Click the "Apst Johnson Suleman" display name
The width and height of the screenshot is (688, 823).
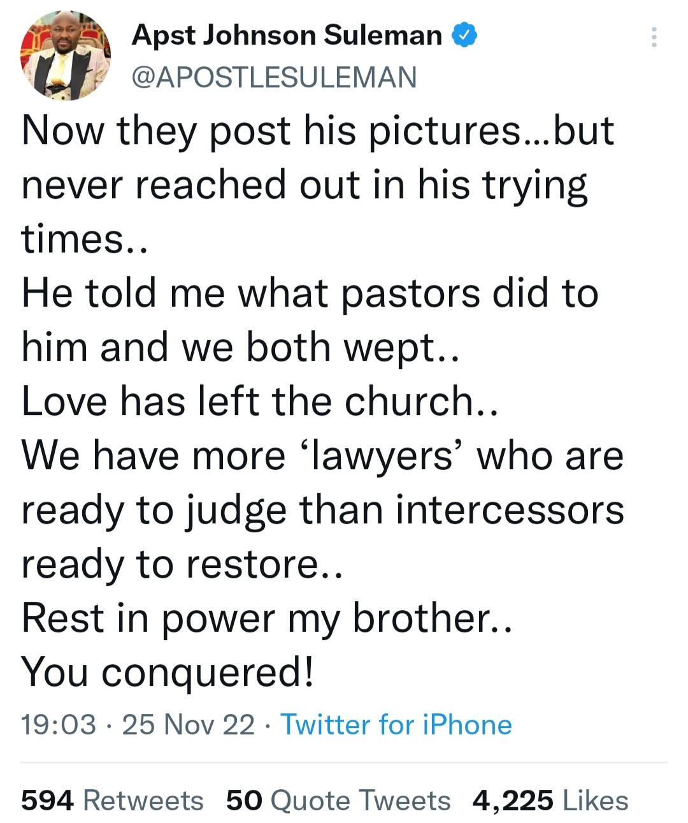click(287, 36)
